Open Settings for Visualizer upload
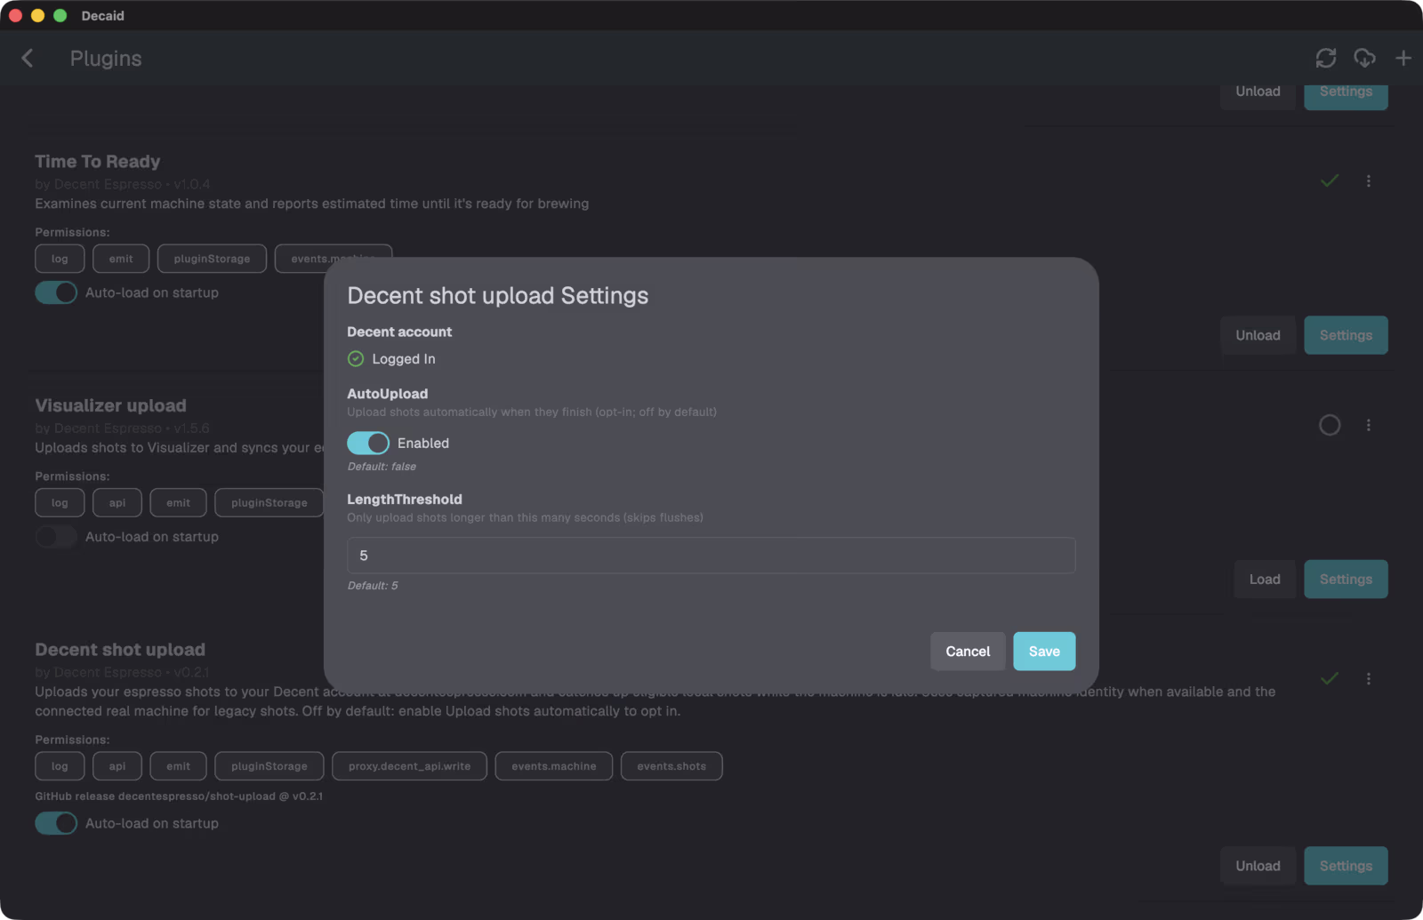1423x920 pixels. (1346, 580)
